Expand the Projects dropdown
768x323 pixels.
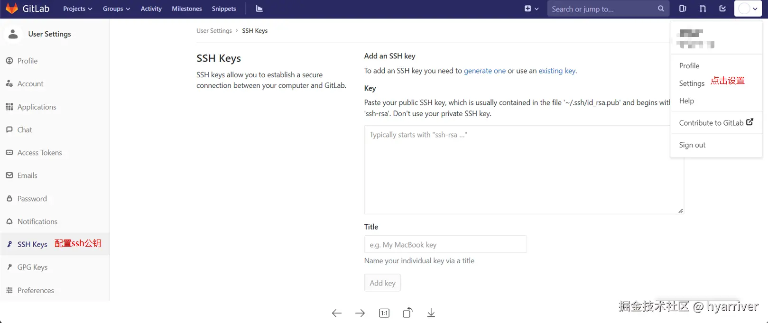(x=78, y=9)
